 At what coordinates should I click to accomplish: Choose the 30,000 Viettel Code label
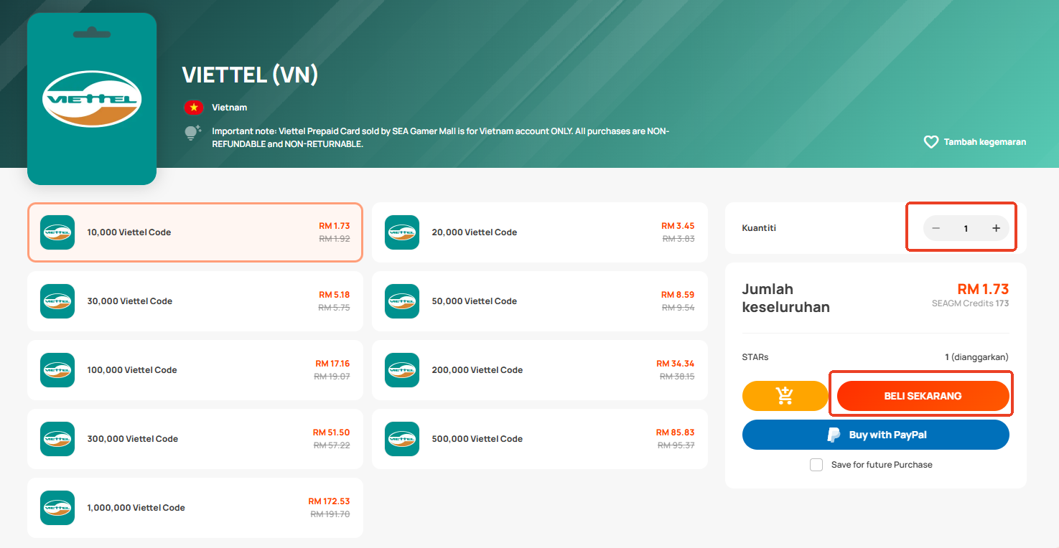(x=130, y=301)
